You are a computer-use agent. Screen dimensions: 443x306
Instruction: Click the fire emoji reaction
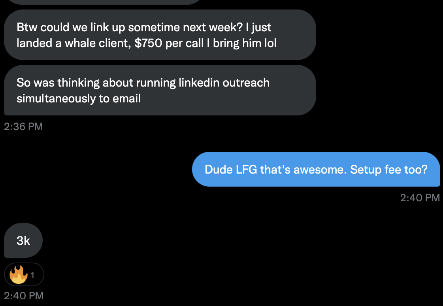pos(18,274)
